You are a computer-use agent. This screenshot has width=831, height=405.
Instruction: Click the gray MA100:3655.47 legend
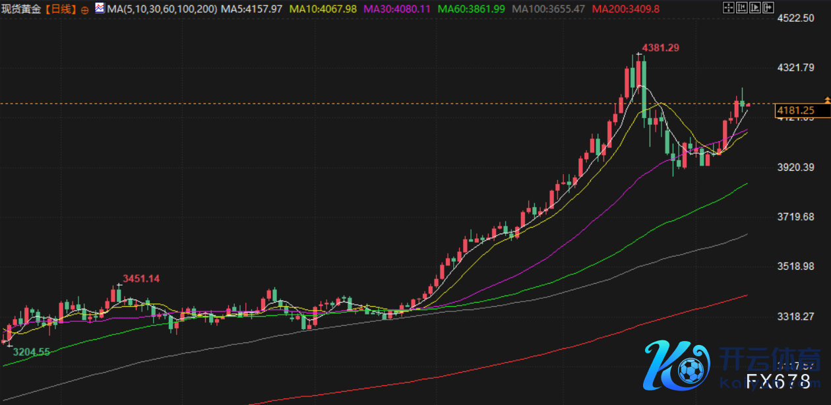click(549, 9)
